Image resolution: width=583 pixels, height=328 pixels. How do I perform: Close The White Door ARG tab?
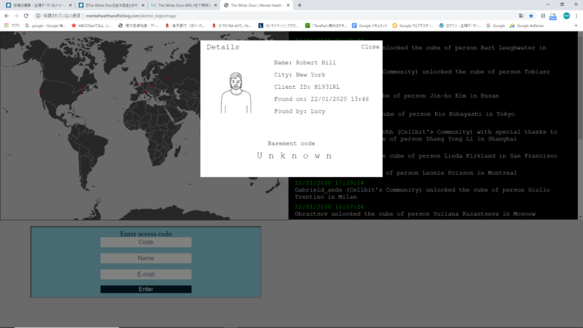tap(215, 5)
